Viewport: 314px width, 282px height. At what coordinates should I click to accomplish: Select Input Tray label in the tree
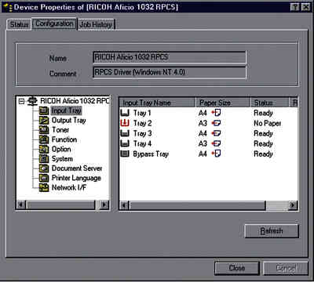pos(66,110)
